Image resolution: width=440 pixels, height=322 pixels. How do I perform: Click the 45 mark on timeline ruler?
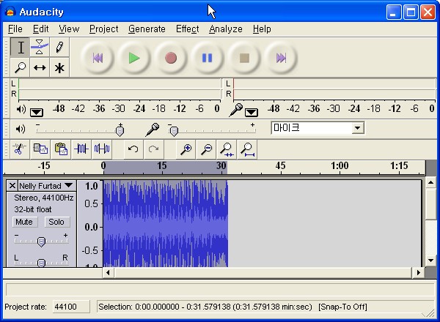(x=280, y=165)
